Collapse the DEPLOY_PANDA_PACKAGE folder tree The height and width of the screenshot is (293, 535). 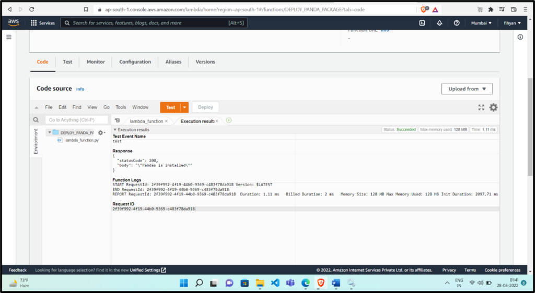pyautogui.click(x=50, y=132)
